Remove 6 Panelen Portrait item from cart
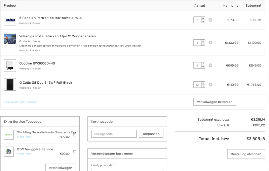269x171 pixels. point(210,20)
